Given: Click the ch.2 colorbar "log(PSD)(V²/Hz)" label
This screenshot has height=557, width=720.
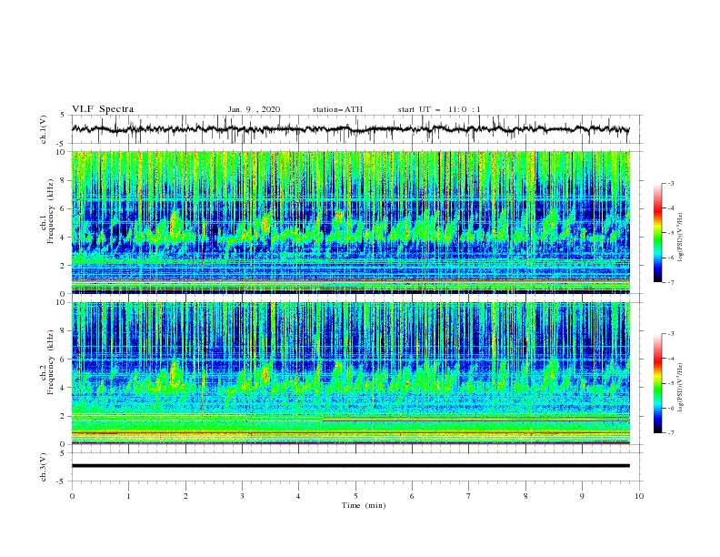Looking at the screenshot, I should click(x=680, y=387).
